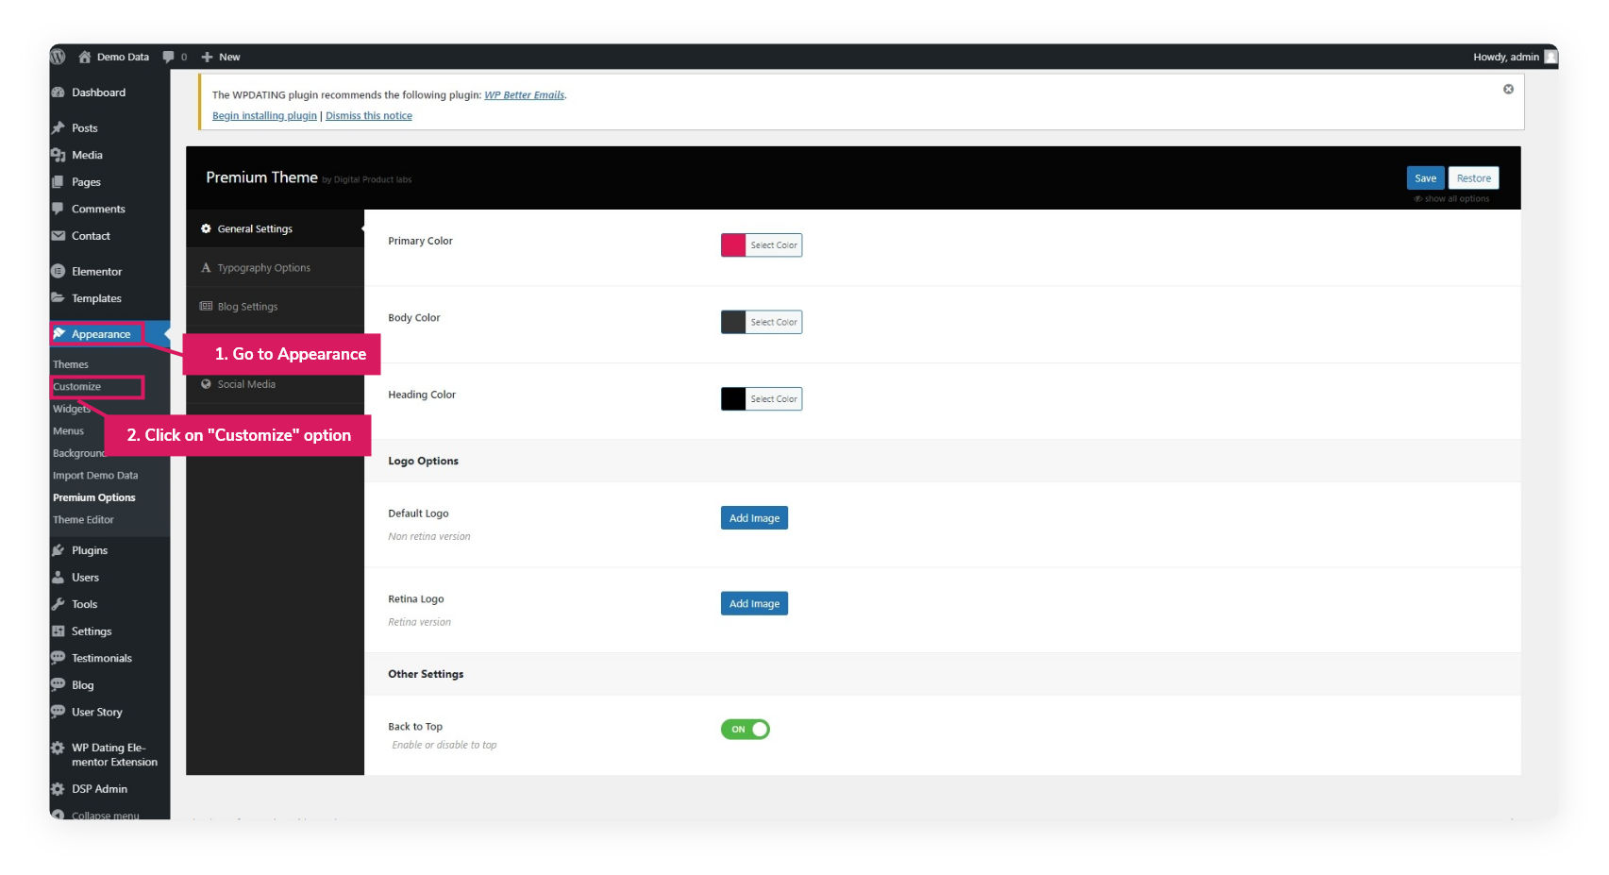Open the Typography Options tab
This screenshot has height=875, width=1609.
[275, 268]
